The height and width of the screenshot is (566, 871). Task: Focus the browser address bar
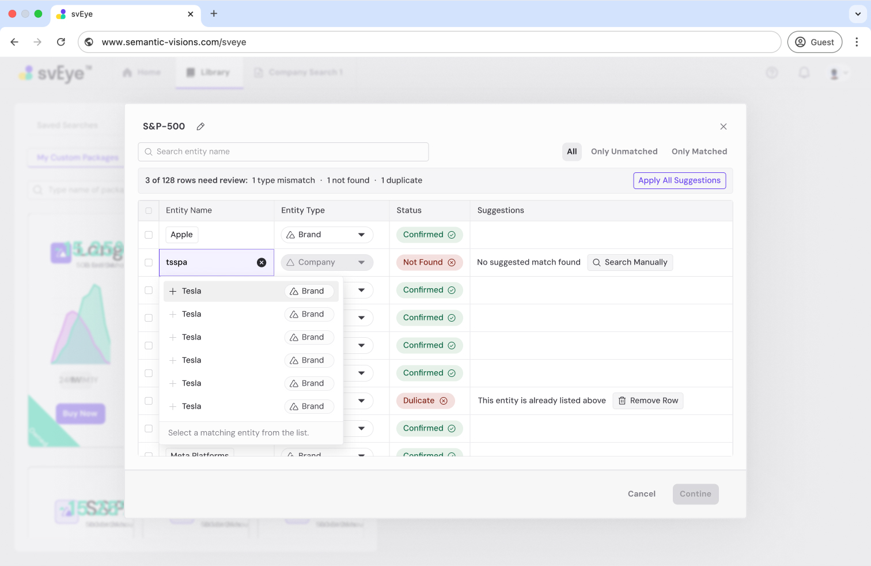click(430, 42)
